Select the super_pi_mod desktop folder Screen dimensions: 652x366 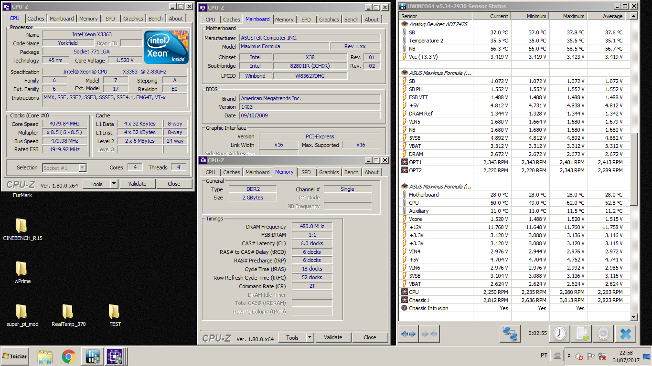[x=22, y=316]
